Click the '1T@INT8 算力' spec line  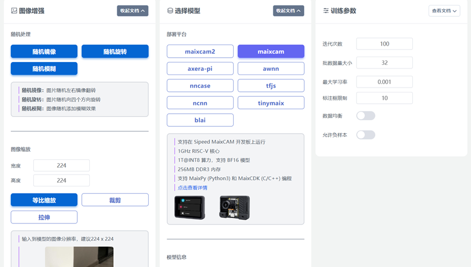pyautogui.click(x=213, y=160)
